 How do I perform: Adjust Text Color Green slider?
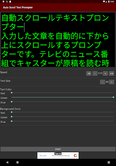tap(63, 97)
